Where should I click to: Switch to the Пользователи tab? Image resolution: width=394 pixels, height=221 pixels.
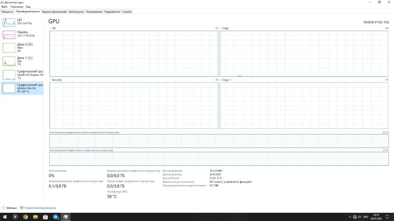click(94, 12)
